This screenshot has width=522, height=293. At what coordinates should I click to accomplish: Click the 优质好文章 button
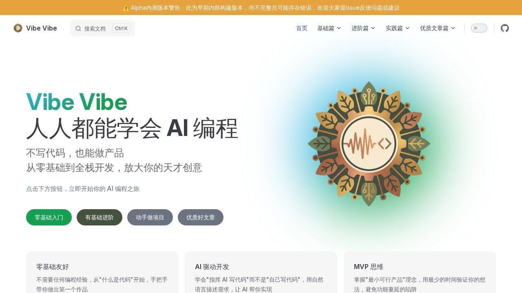(x=201, y=217)
